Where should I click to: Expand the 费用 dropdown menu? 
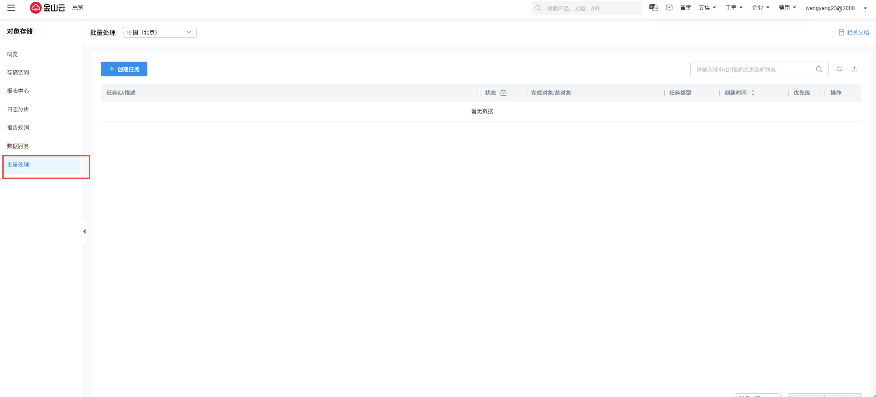point(787,8)
